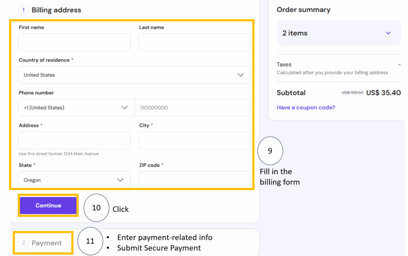The width and height of the screenshot is (408, 256).
Task: Click the Have a coupon code? link
Action: (x=306, y=108)
